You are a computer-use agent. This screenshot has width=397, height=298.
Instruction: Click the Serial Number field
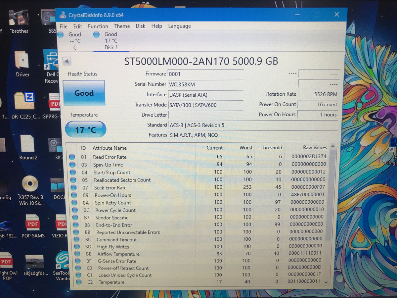205,84
